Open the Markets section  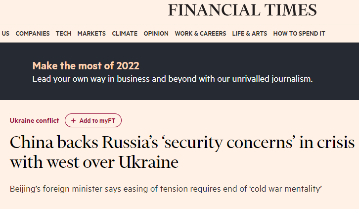tap(91, 34)
